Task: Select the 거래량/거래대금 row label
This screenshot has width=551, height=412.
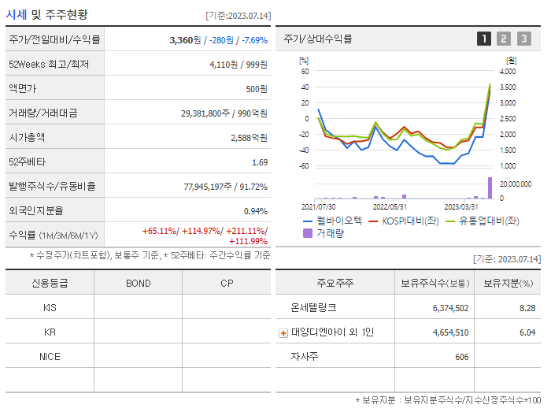Action: [43, 113]
